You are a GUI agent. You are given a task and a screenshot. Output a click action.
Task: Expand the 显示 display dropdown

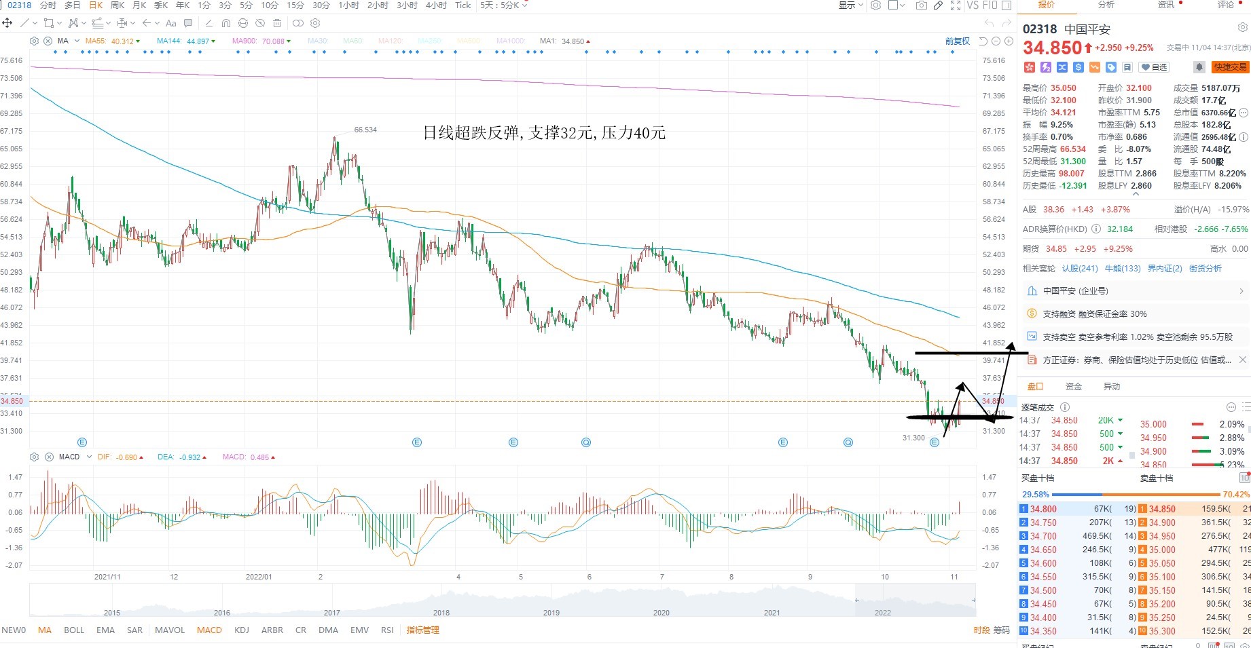click(x=851, y=5)
